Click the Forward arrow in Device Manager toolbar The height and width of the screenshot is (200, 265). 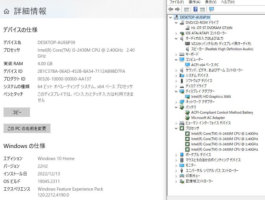(x=177, y=9)
